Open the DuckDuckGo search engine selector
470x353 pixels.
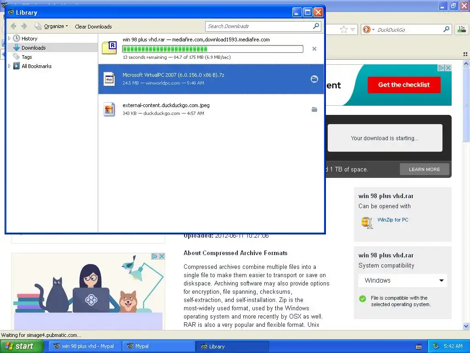369,29
